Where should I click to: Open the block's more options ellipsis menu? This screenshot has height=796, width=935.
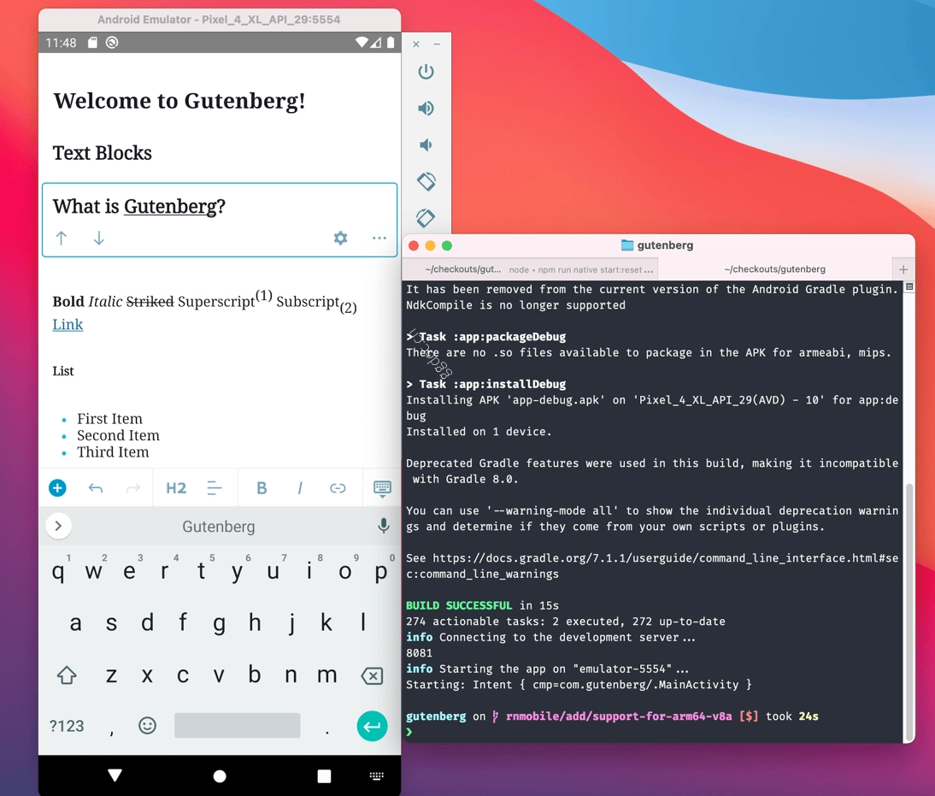pos(379,238)
